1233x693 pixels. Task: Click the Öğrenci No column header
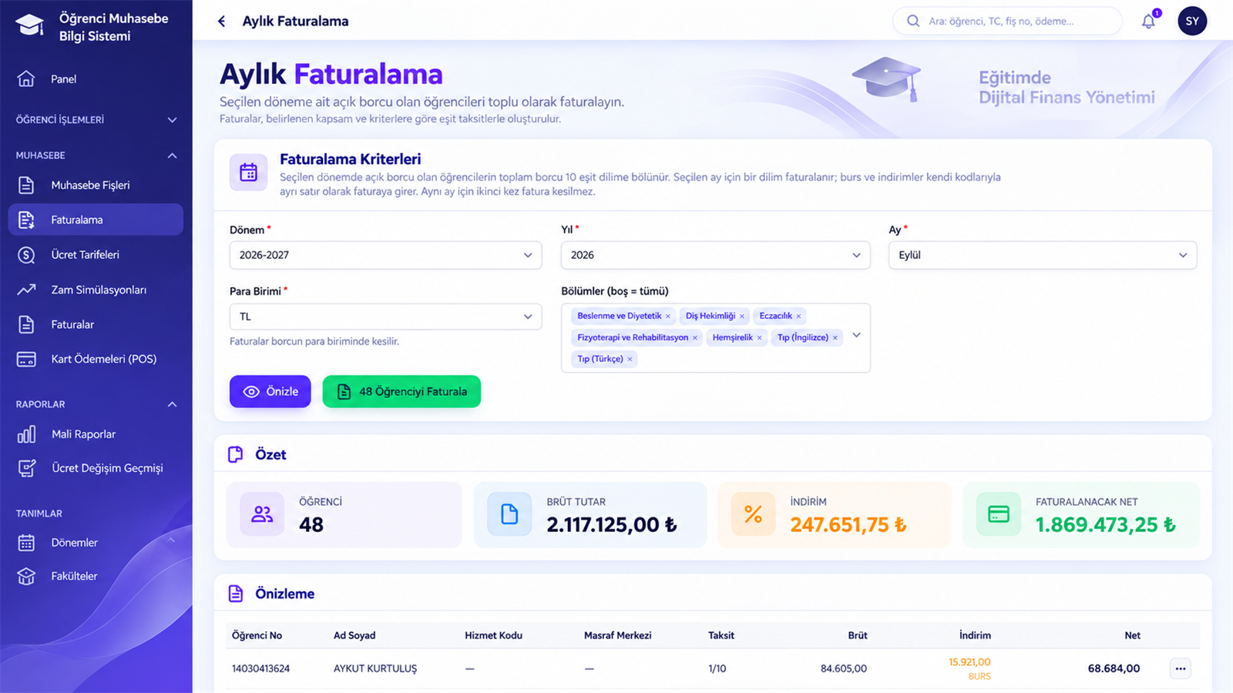click(257, 635)
